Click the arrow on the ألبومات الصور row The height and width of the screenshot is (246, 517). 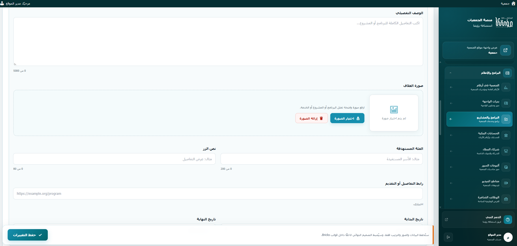(451, 167)
